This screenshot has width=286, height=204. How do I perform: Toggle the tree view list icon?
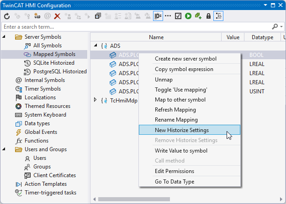tap(218, 16)
